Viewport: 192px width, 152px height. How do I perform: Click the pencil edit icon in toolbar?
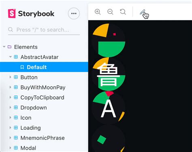pyautogui.click(x=143, y=12)
